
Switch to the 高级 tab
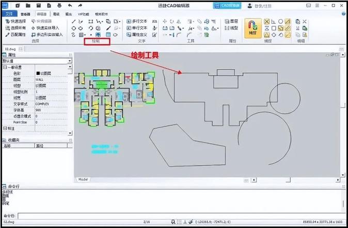pos(56,14)
